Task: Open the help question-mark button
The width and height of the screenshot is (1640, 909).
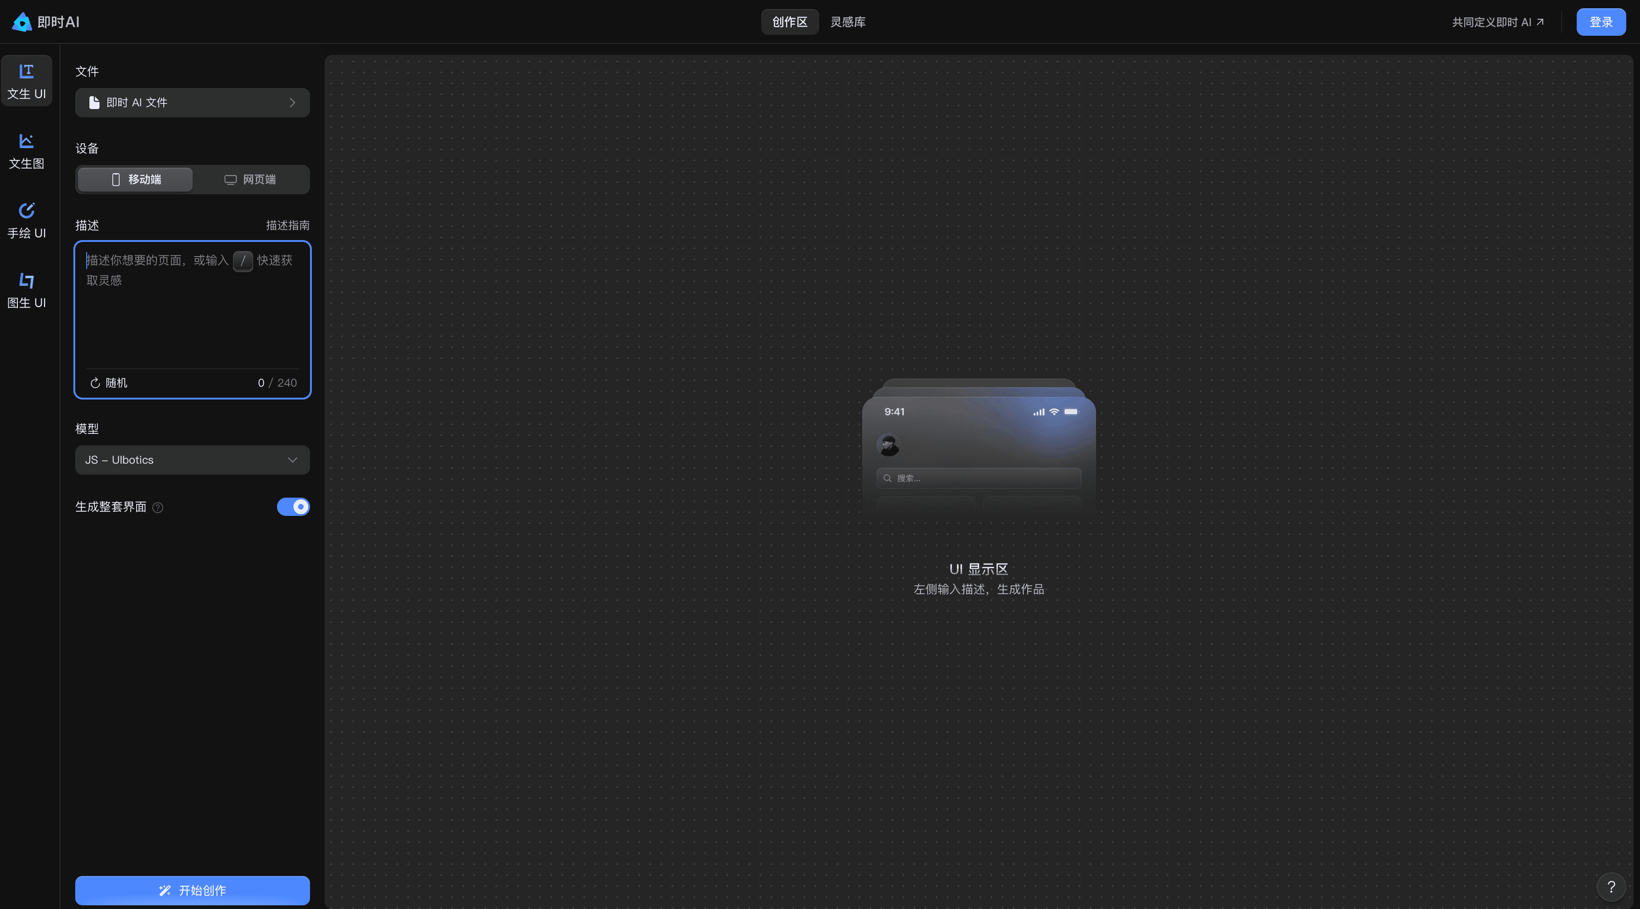Action: point(1611,887)
